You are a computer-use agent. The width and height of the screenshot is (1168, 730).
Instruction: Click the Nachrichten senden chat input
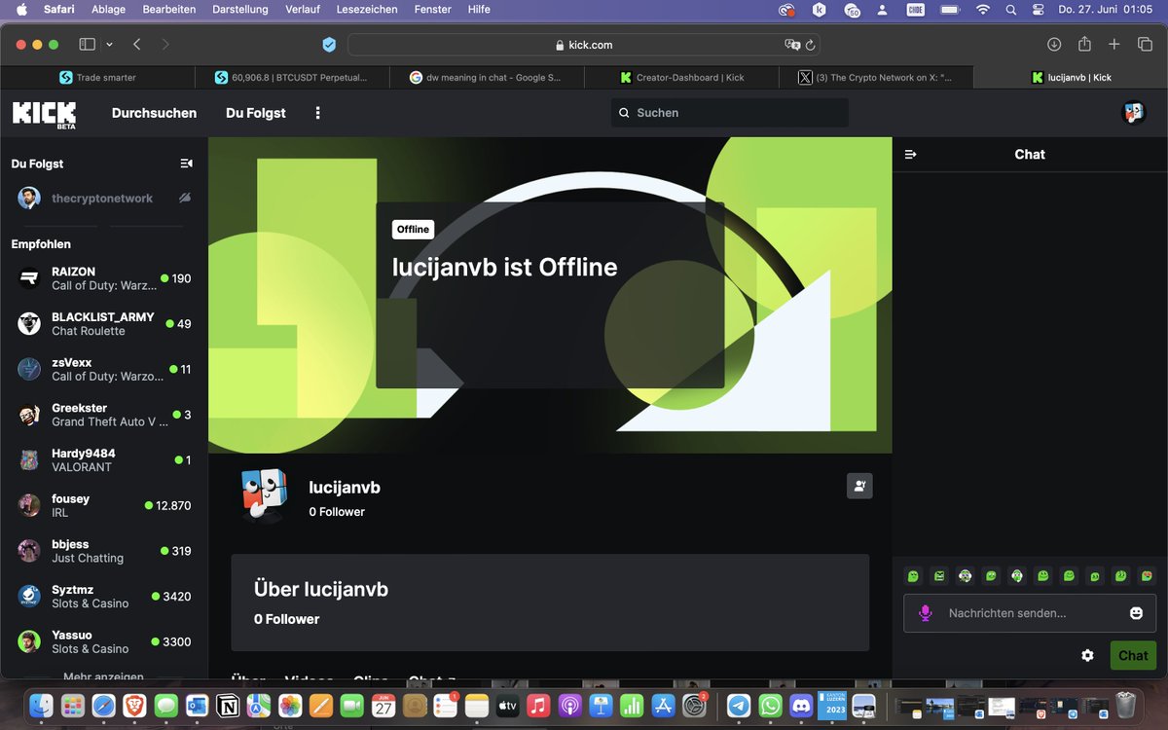tap(1030, 613)
